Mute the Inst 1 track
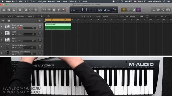172x96 pixels. [x=13, y=34]
